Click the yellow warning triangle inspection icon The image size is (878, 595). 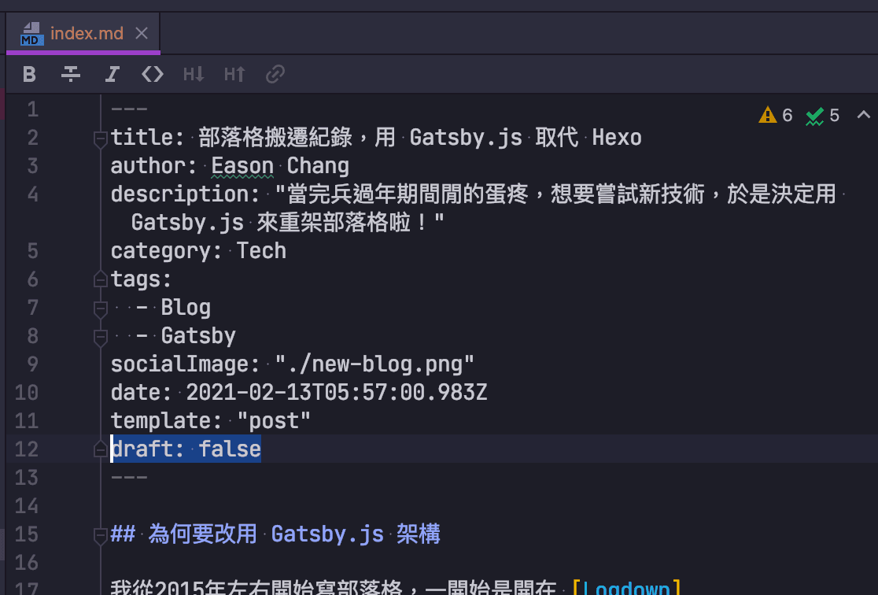(769, 116)
